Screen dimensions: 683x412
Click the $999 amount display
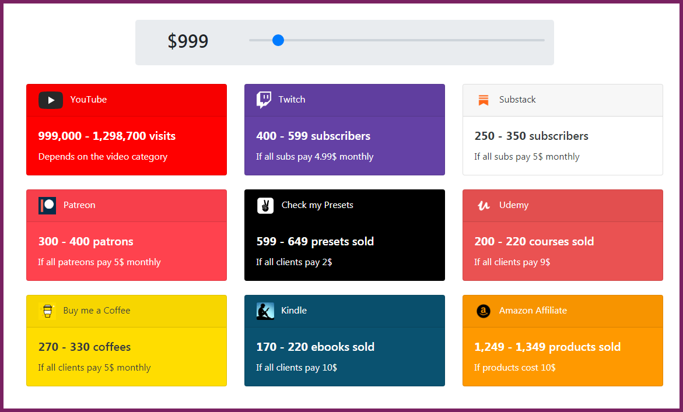coord(188,41)
